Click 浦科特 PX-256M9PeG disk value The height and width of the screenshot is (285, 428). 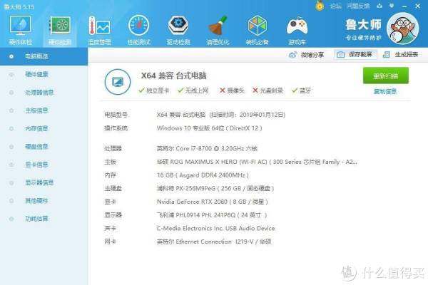(215, 188)
